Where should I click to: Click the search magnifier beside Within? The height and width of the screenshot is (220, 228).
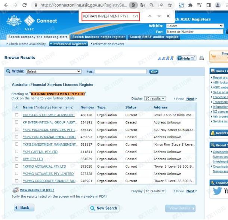point(8,71)
